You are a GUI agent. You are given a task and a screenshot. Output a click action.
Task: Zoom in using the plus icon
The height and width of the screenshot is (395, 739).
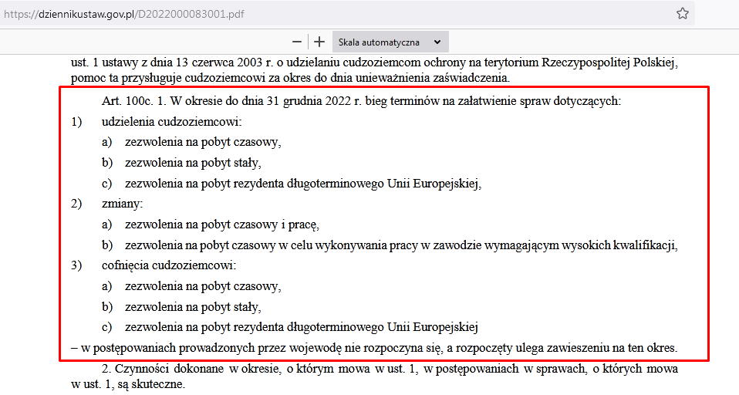319,42
